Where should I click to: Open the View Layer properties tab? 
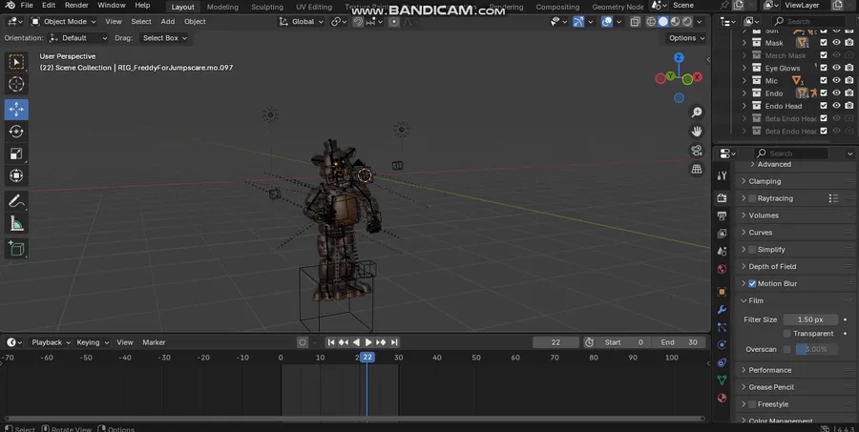coord(723,234)
